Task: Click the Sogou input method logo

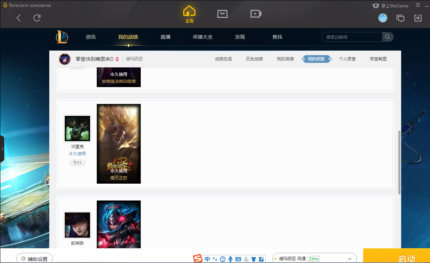Action: [198, 259]
